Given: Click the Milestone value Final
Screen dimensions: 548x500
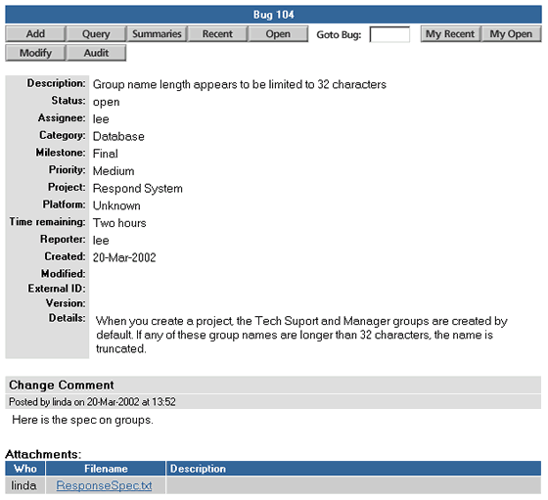Looking at the screenshot, I should [106, 154].
